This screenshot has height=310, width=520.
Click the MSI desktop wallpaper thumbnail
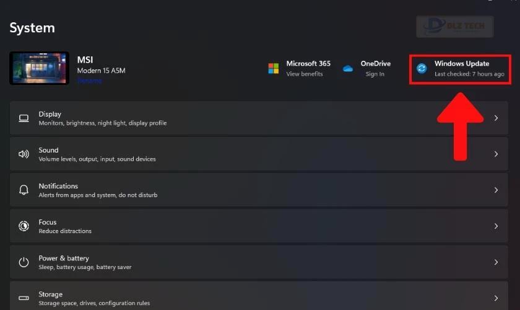[40, 68]
